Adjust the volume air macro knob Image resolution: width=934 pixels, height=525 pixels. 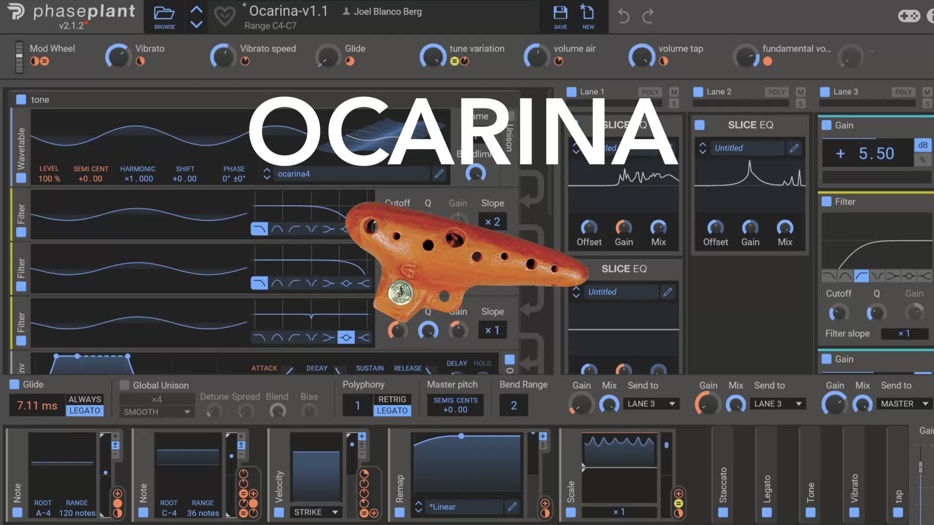537,56
